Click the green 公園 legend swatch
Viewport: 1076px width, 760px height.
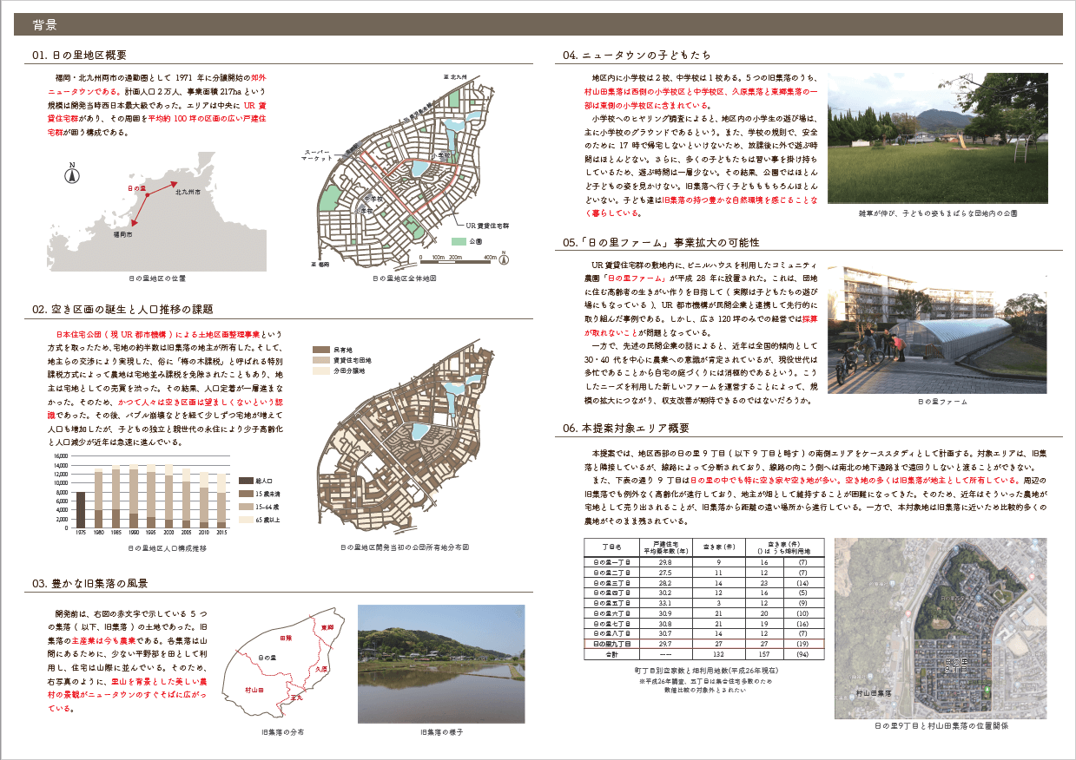[458, 240]
